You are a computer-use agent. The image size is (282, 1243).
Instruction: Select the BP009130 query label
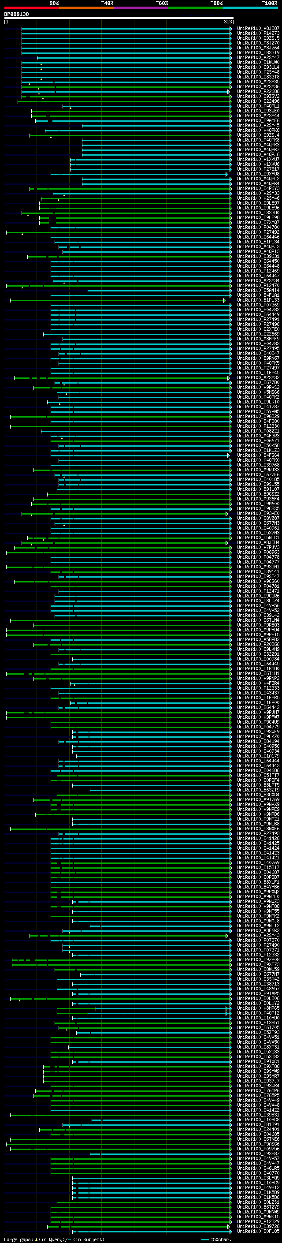[16, 15]
